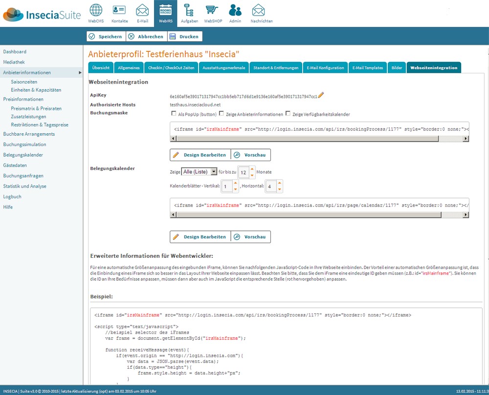Image resolution: width=489 pixels, height=395 pixels.
Task: Switch to the Übersicht tab
Action: tap(101, 67)
